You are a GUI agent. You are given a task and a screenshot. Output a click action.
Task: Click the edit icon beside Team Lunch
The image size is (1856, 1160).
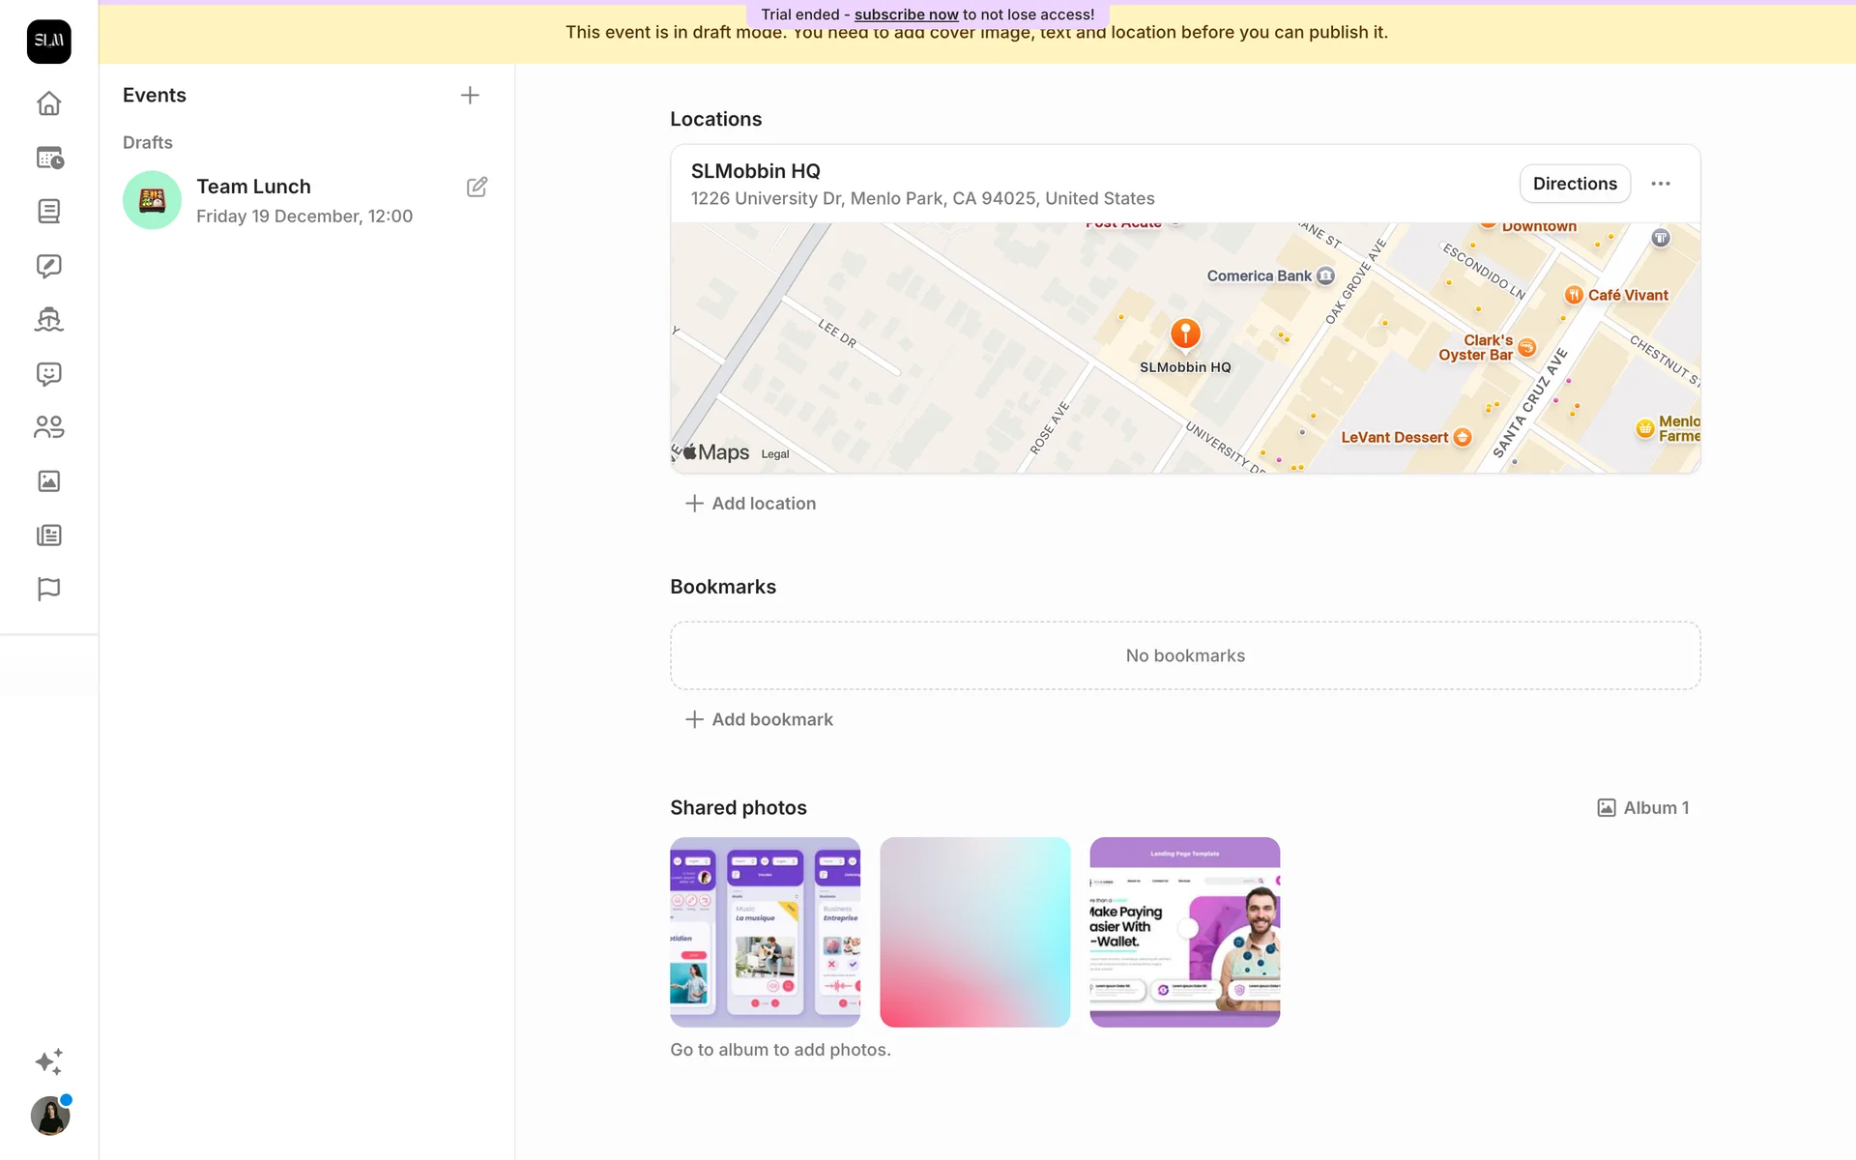[x=477, y=187]
